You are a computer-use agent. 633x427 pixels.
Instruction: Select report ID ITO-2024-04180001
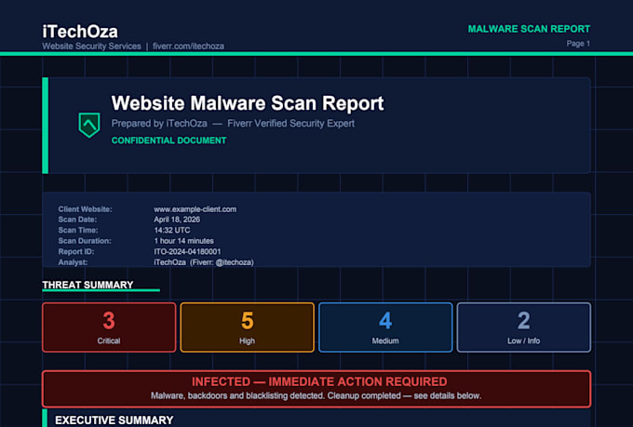pyautogui.click(x=187, y=251)
